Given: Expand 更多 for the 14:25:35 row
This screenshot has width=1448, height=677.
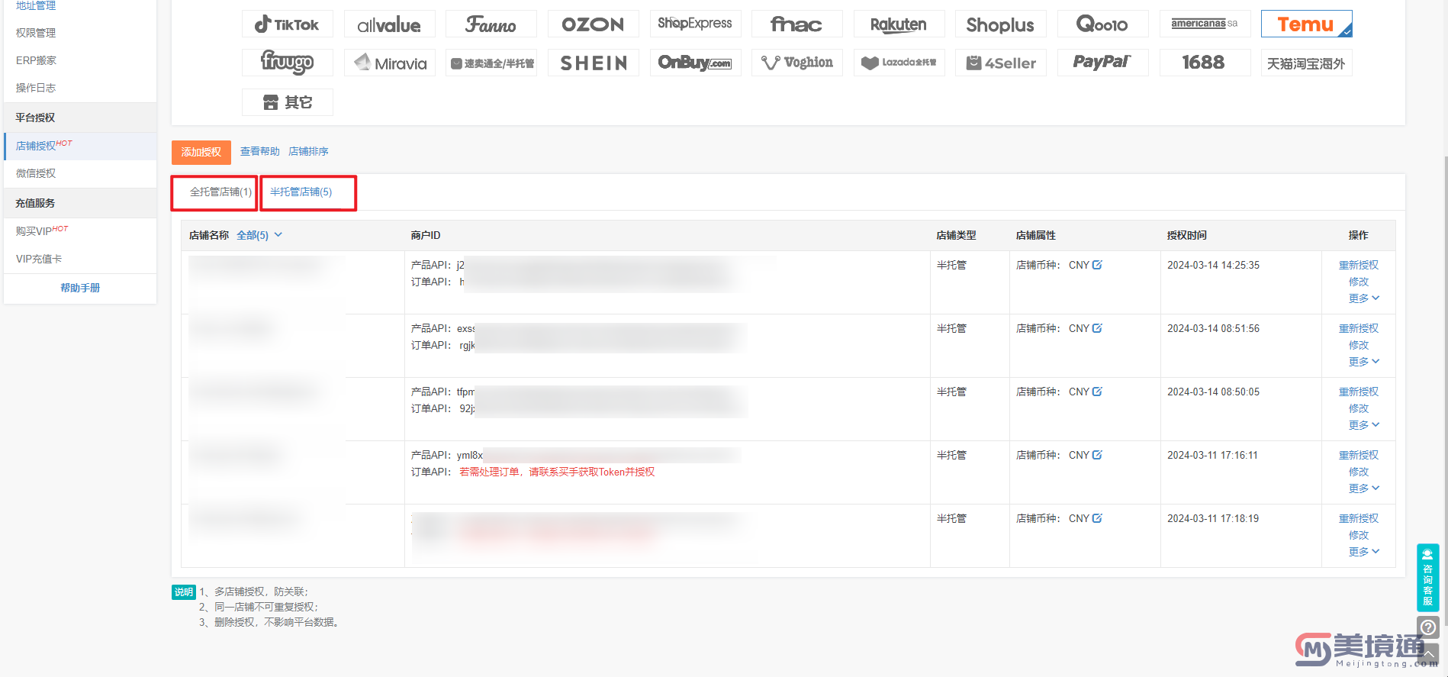Looking at the screenshot, I should coord(1363,298).
